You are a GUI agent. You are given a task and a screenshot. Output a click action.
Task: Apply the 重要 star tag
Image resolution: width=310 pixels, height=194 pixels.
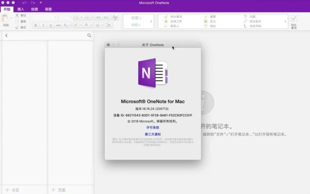(x=210, y=17)
